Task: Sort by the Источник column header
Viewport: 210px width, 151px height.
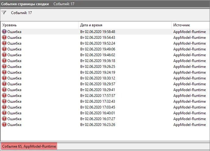Action: point(190,25)
